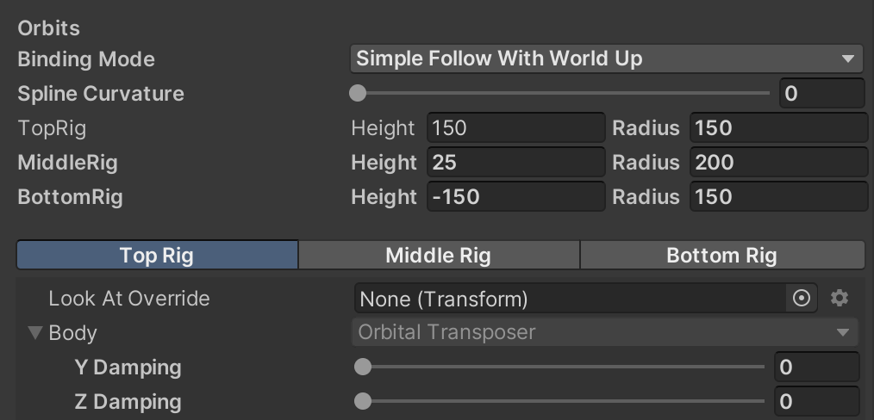Click the BottomRig Radius field
874x420 pixels.
pos(779,197)
